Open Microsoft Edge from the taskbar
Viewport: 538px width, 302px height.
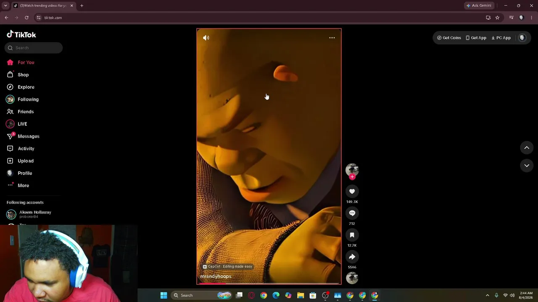pos(276,295)
